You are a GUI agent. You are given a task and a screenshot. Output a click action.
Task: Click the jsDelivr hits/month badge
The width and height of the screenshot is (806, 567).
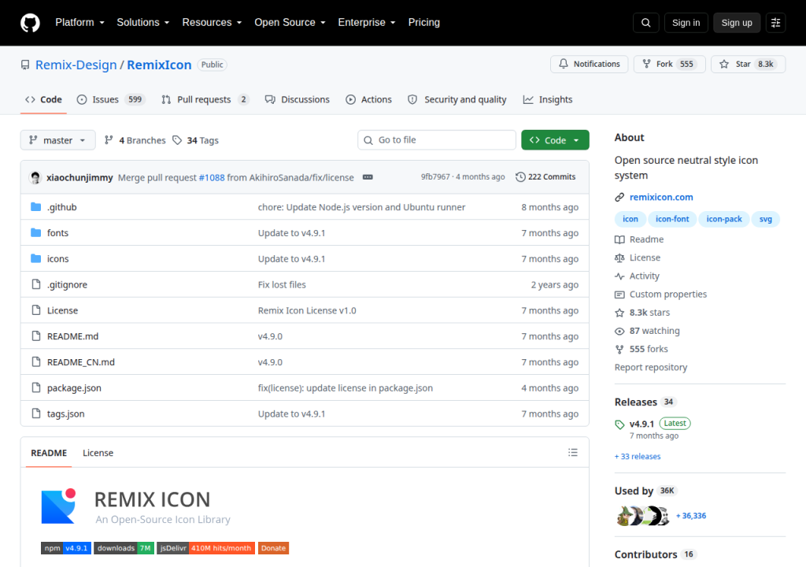tap(205, 548)
